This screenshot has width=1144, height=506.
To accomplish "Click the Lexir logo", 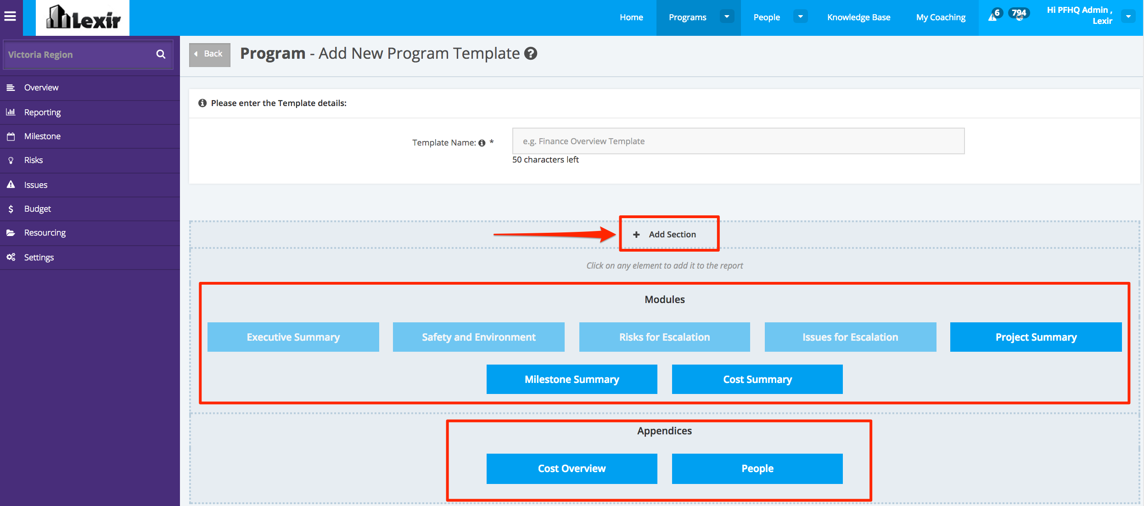I will [83, 18].
